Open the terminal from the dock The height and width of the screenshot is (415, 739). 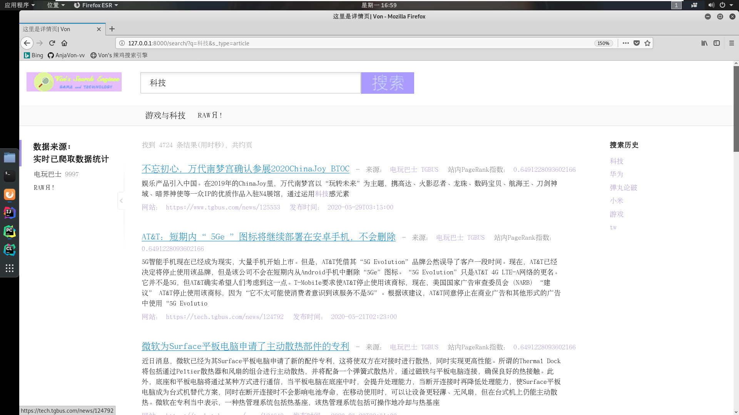pyautogui.click(x=9, y=176)
